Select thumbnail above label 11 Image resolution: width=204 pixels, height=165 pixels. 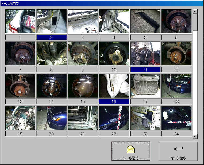145,53
